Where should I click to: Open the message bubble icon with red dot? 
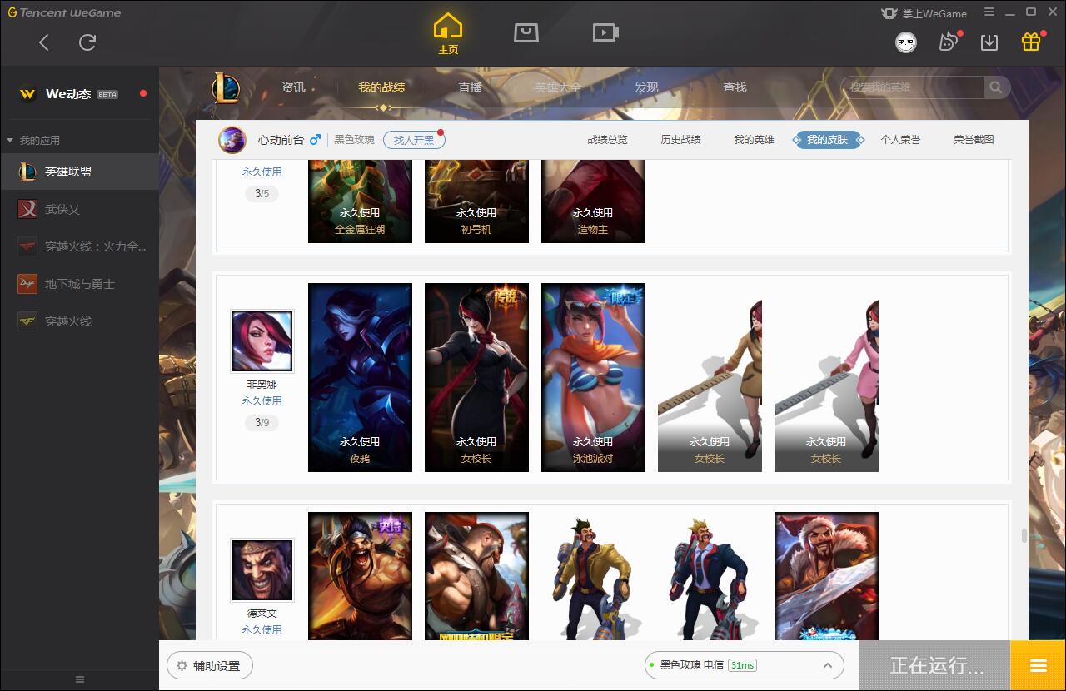[949, 42]
